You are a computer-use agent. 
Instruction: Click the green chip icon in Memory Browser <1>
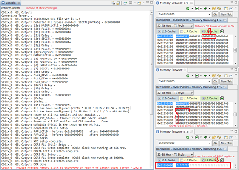coord(206,137)
